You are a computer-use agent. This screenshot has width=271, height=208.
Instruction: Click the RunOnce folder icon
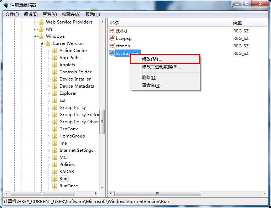point(54,186)
